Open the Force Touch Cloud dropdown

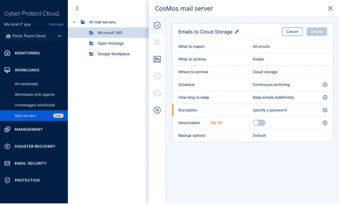tap(34, 36)
